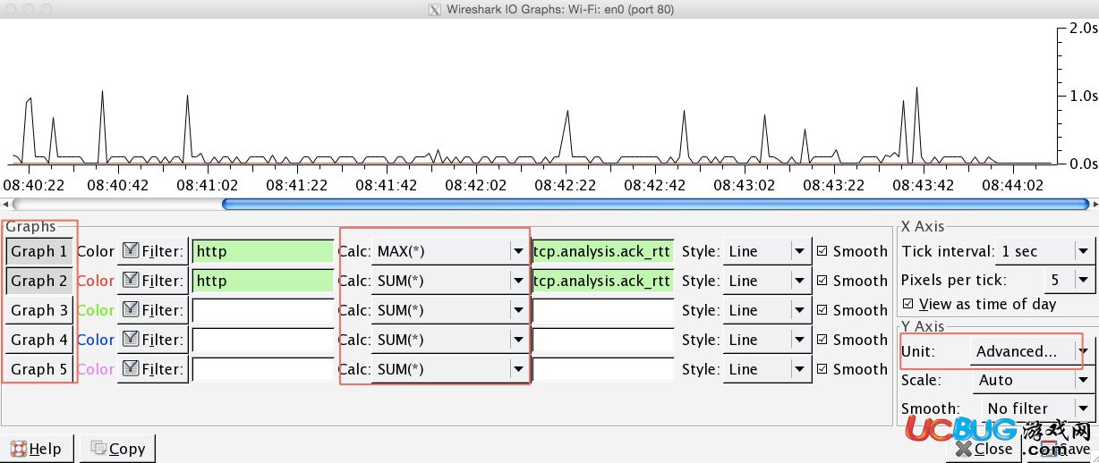The width and height of the screenshot is (1099, 463).
Task: Open Graph 4 Style Line dropdown
Action: 767,340
